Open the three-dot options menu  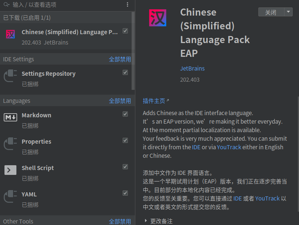click(128, 4)
